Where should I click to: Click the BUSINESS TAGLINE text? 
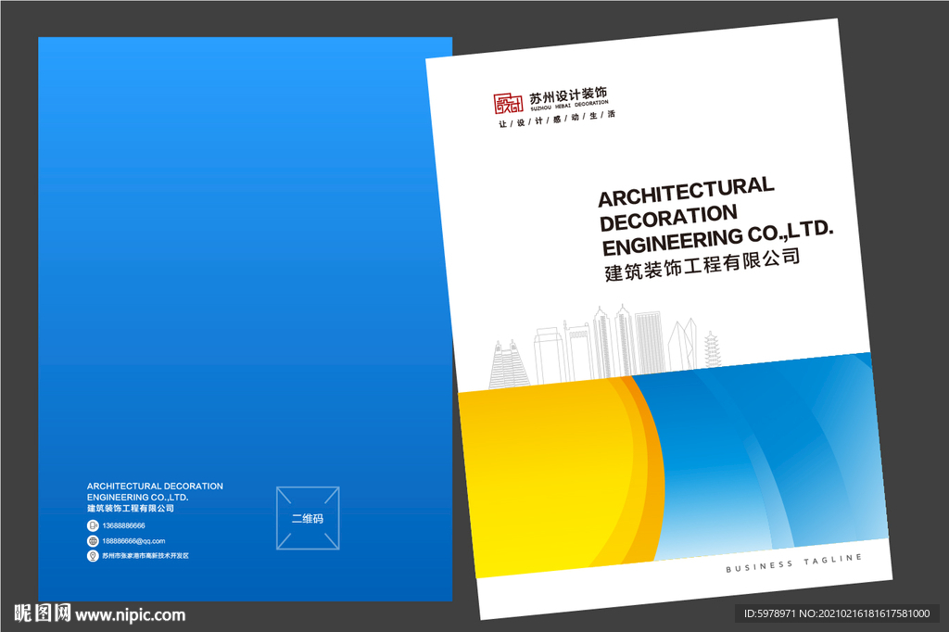[793, 563]
